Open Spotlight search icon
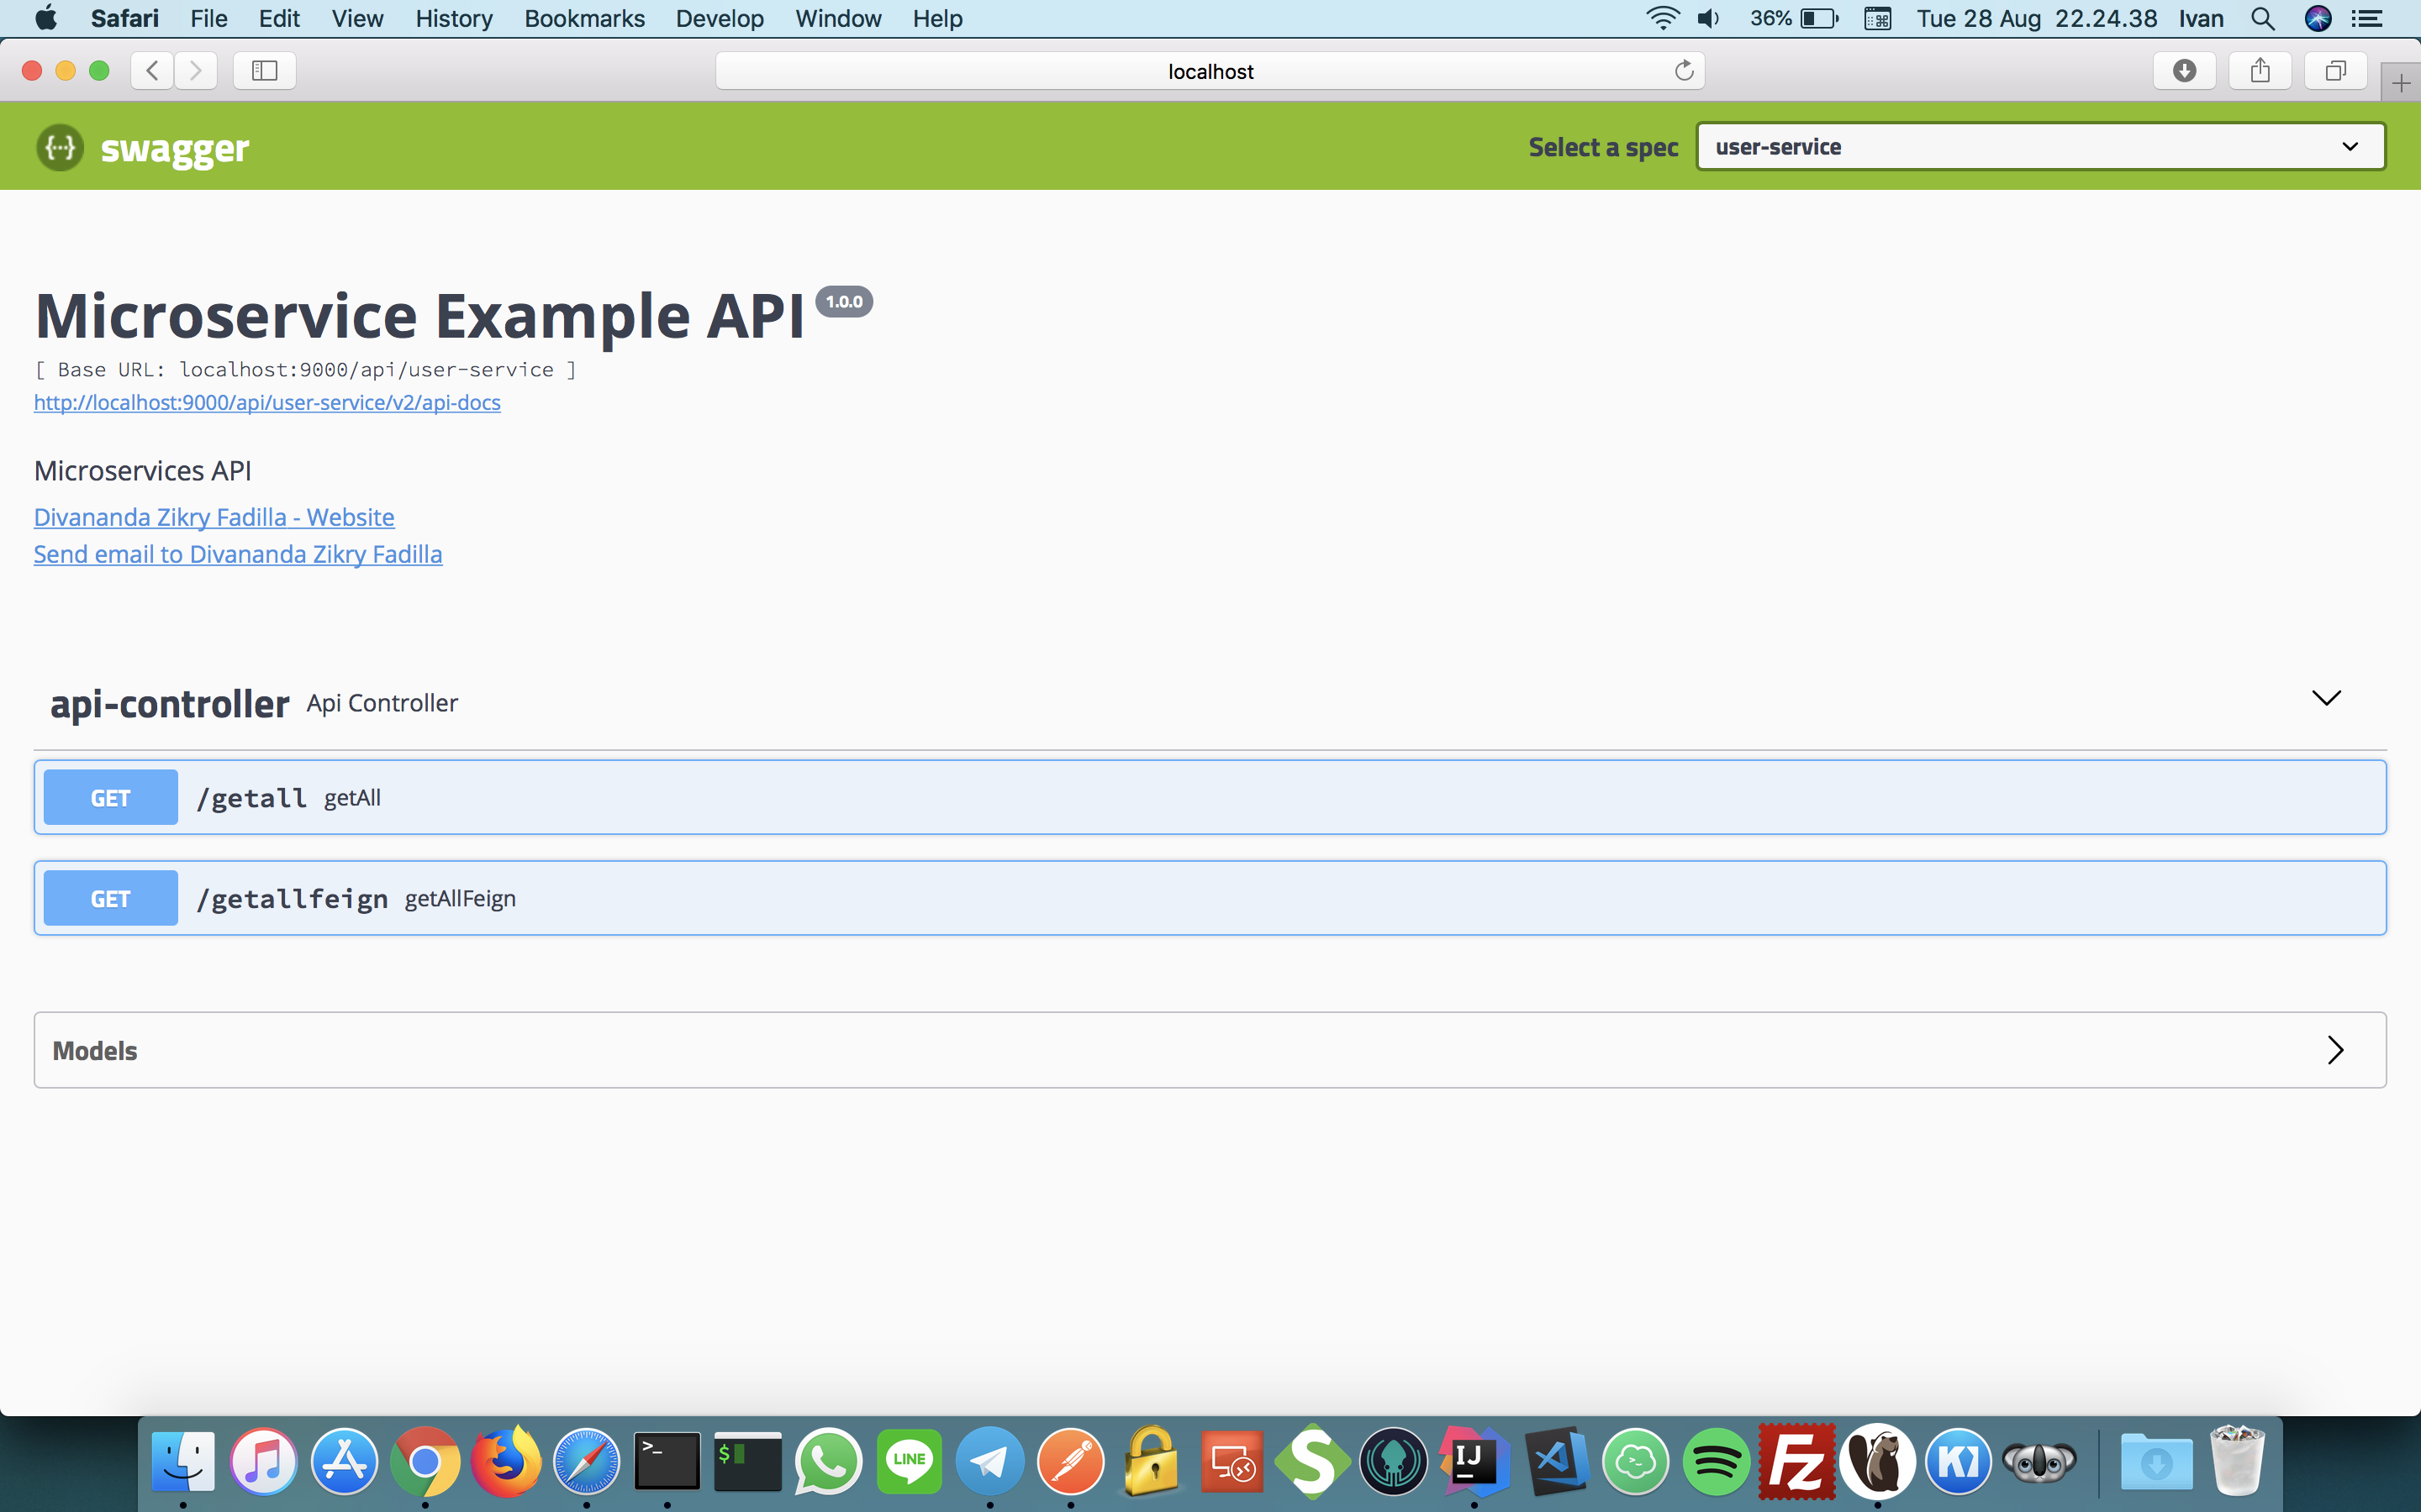 point(2263,18)
